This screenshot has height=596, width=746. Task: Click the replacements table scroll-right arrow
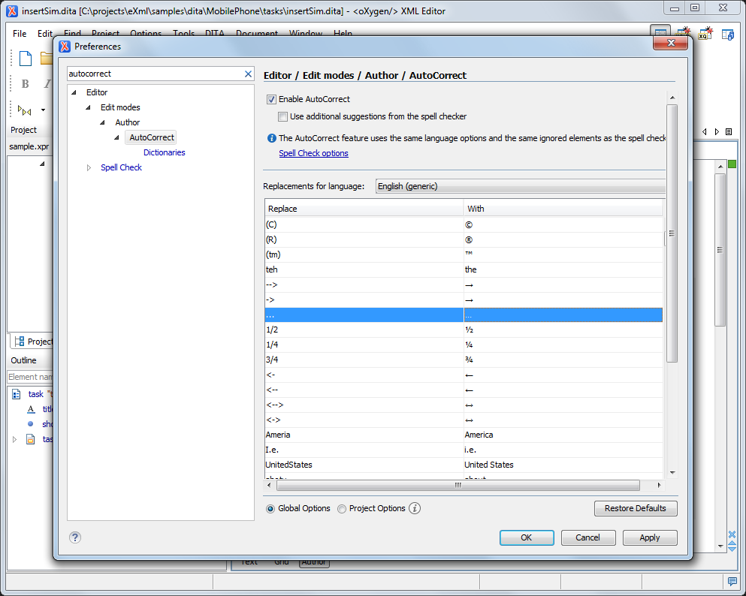tap(659, 485)
